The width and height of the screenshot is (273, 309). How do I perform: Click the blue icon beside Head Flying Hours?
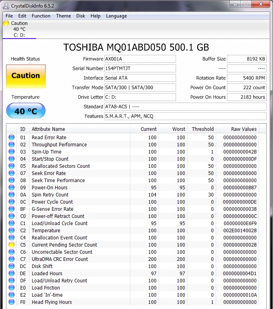[x=12, y=302]
